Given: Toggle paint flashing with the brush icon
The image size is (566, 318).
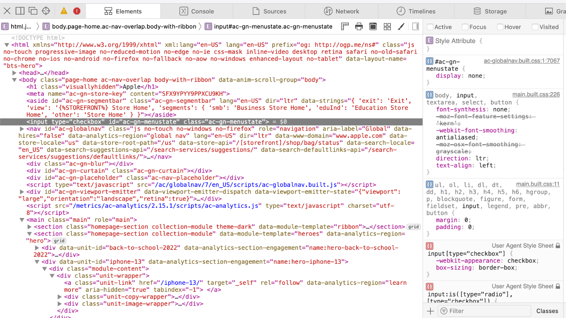Looking at the screenshot, I should pos(401,26).
